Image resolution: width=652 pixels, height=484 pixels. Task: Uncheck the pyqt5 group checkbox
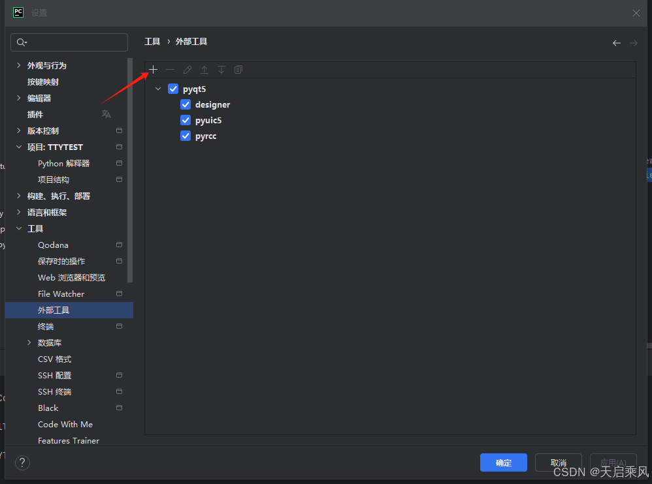(173, 89)
